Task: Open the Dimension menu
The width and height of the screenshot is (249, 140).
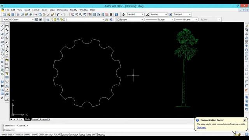Action: click(x=62, y=10)
